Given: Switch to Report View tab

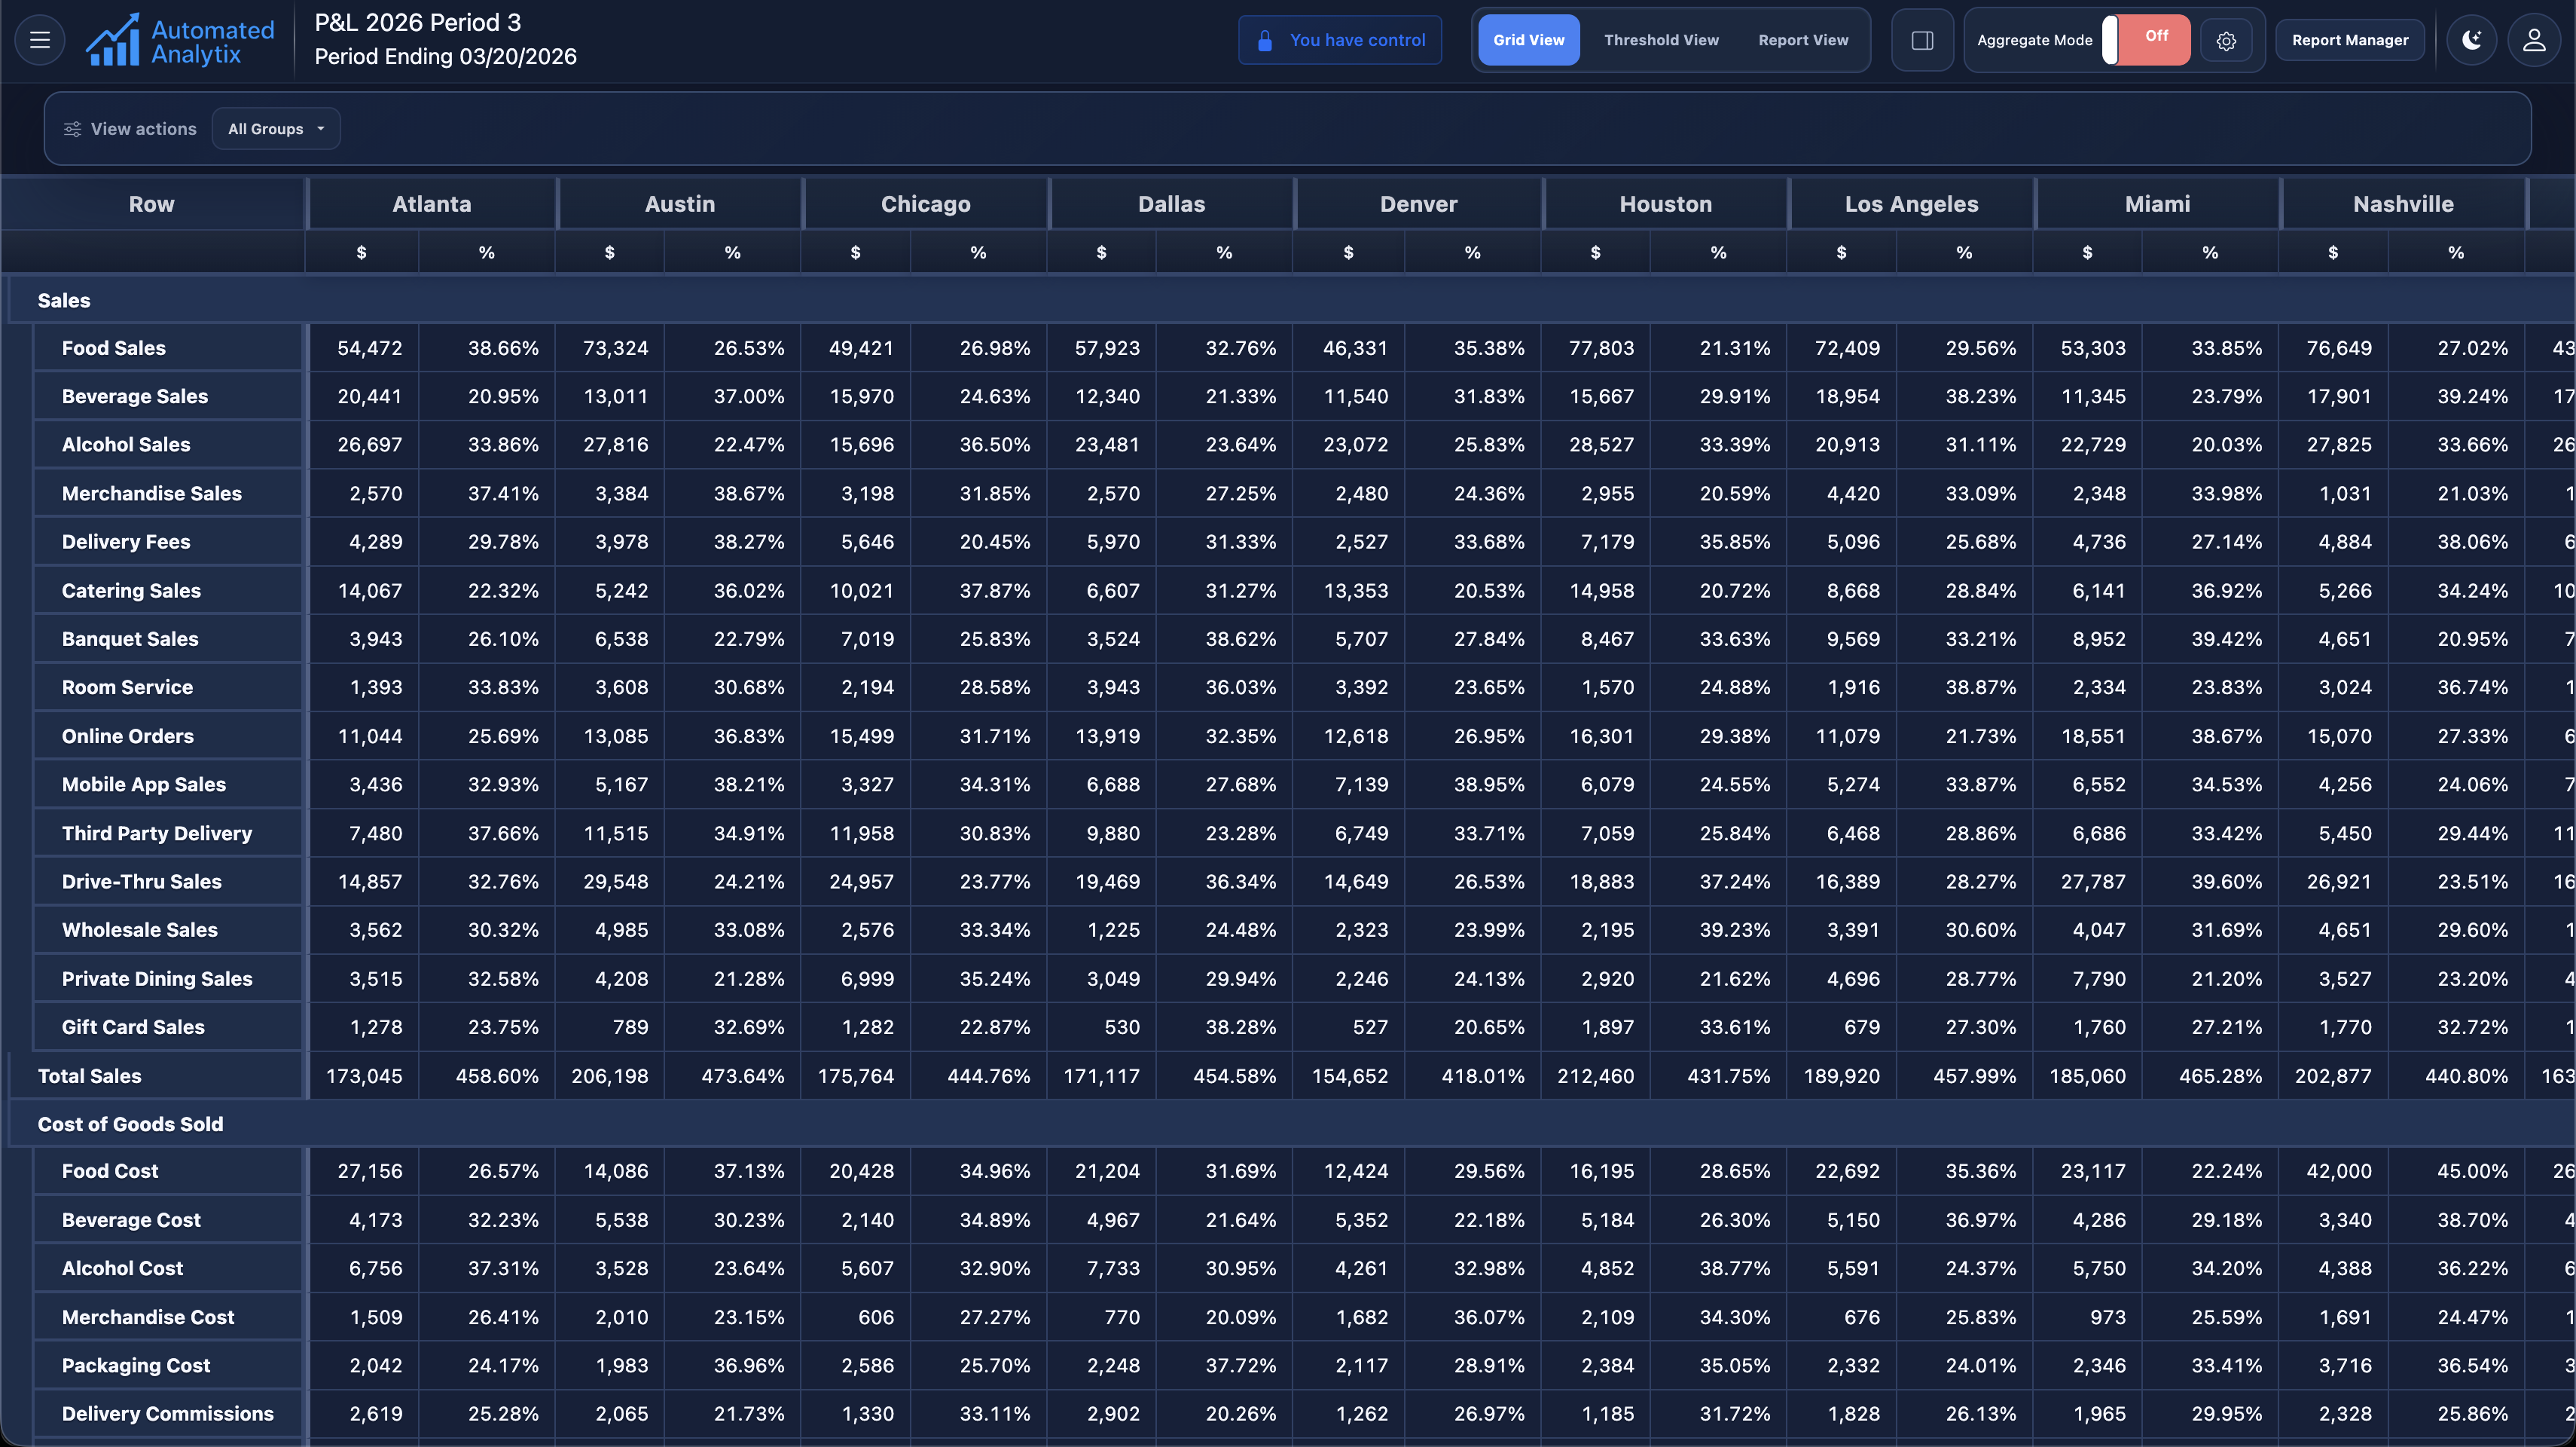Looking at the screenshot, I should point(1803,40).
